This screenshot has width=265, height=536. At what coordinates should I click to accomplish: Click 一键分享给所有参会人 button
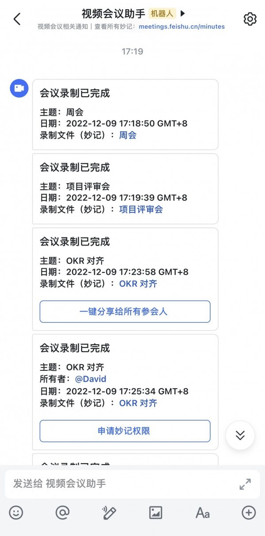pos(125,312)
